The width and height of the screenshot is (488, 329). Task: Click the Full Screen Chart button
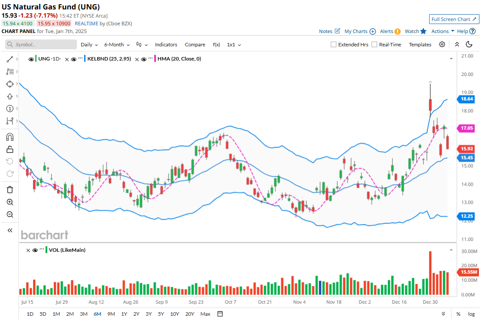(x=454, y=19)
